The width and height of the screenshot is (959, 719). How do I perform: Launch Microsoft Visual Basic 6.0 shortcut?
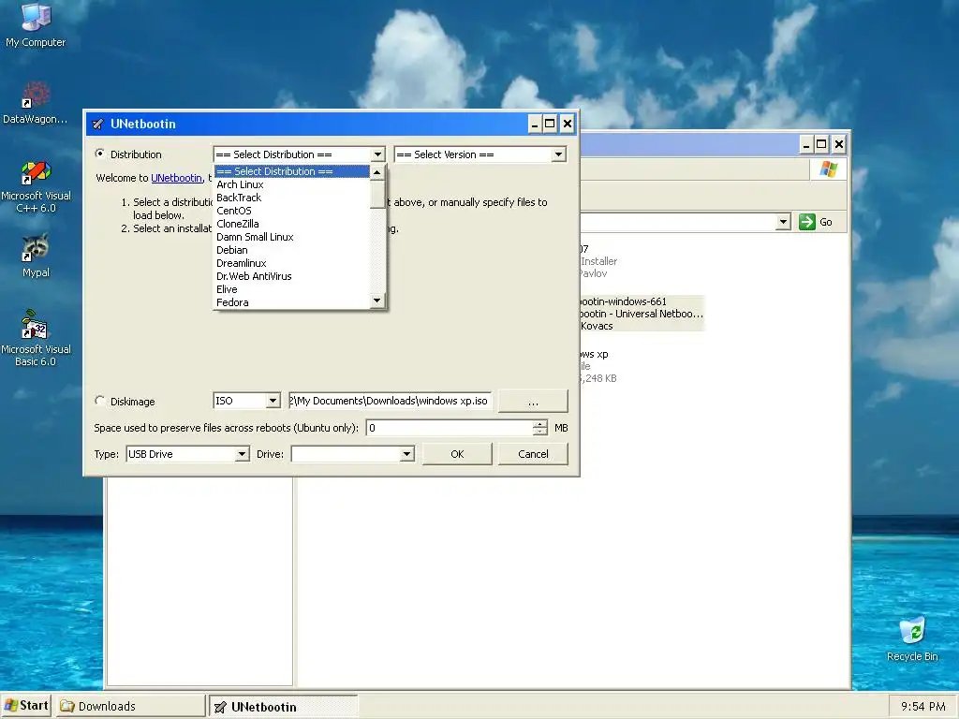pyautogui.click(x=36, y=339)
